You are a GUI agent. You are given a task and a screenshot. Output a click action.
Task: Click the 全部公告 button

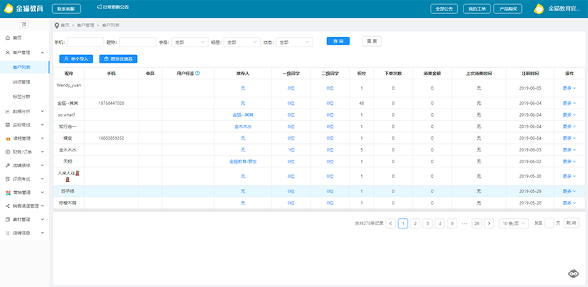pos(444,9)
